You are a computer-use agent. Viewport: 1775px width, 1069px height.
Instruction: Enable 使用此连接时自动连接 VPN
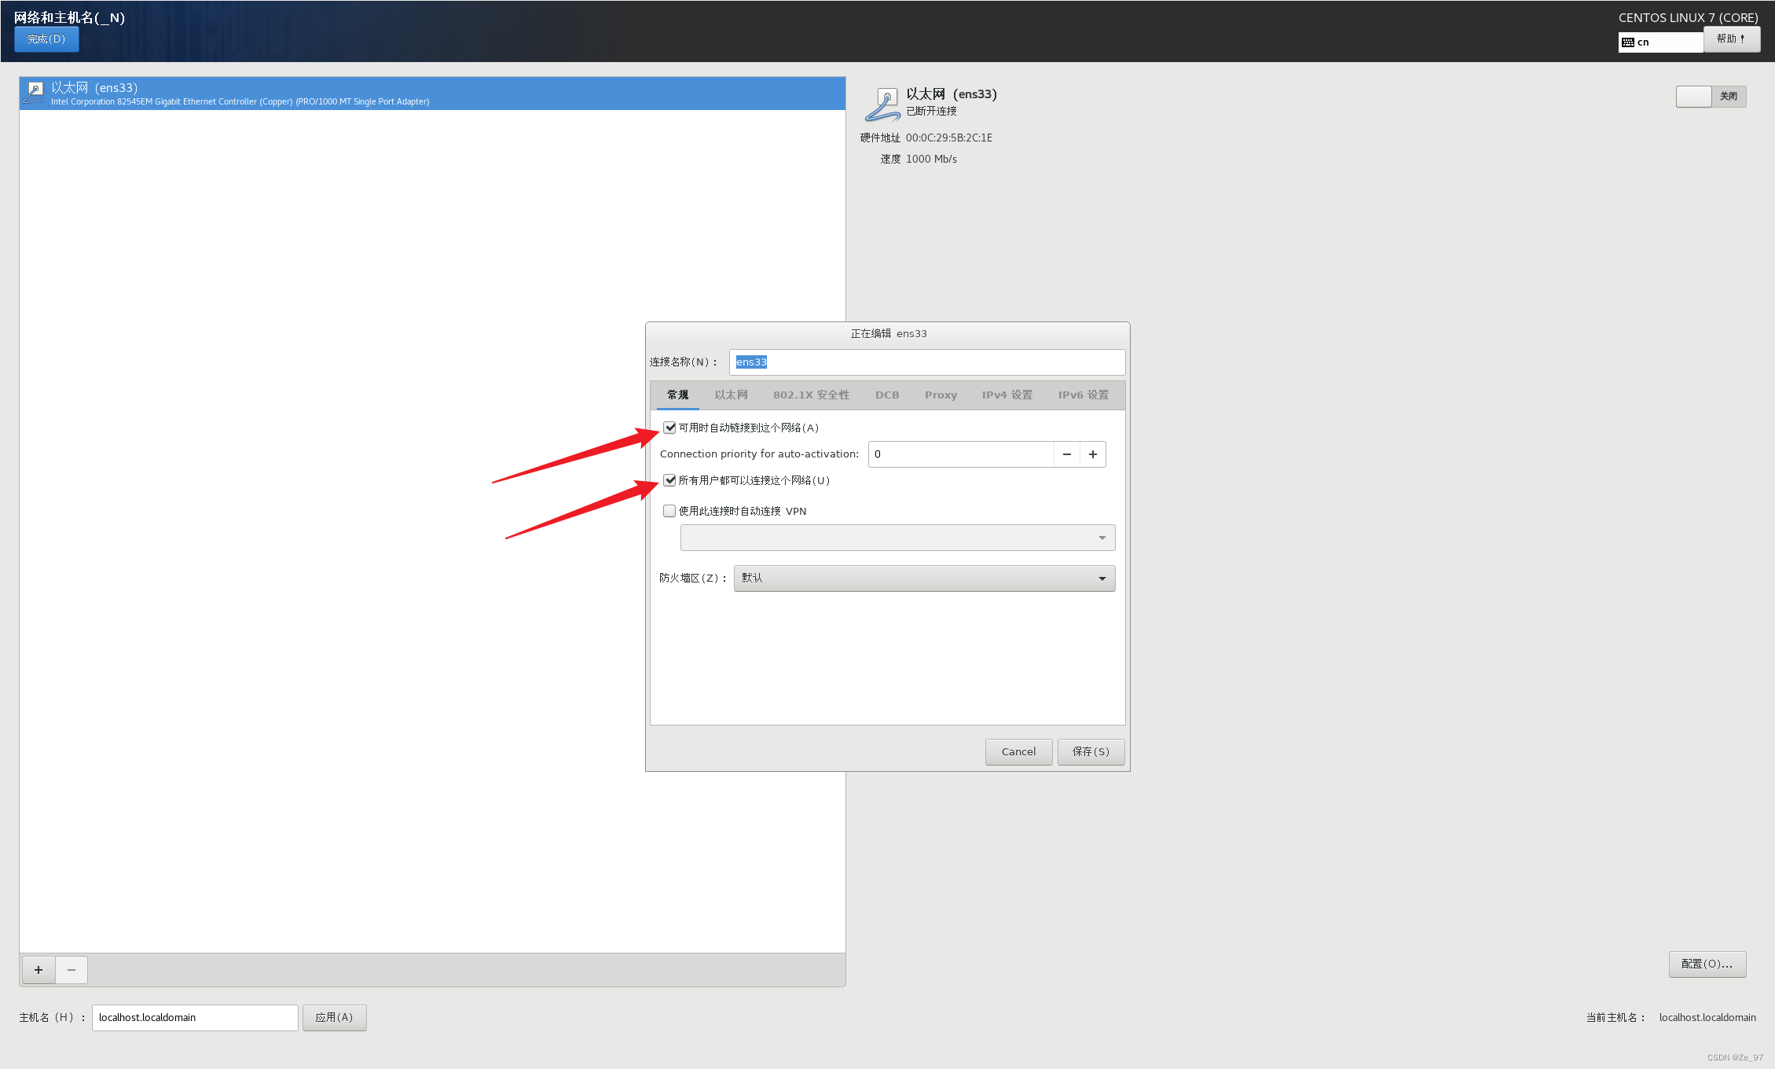(669, 511)
